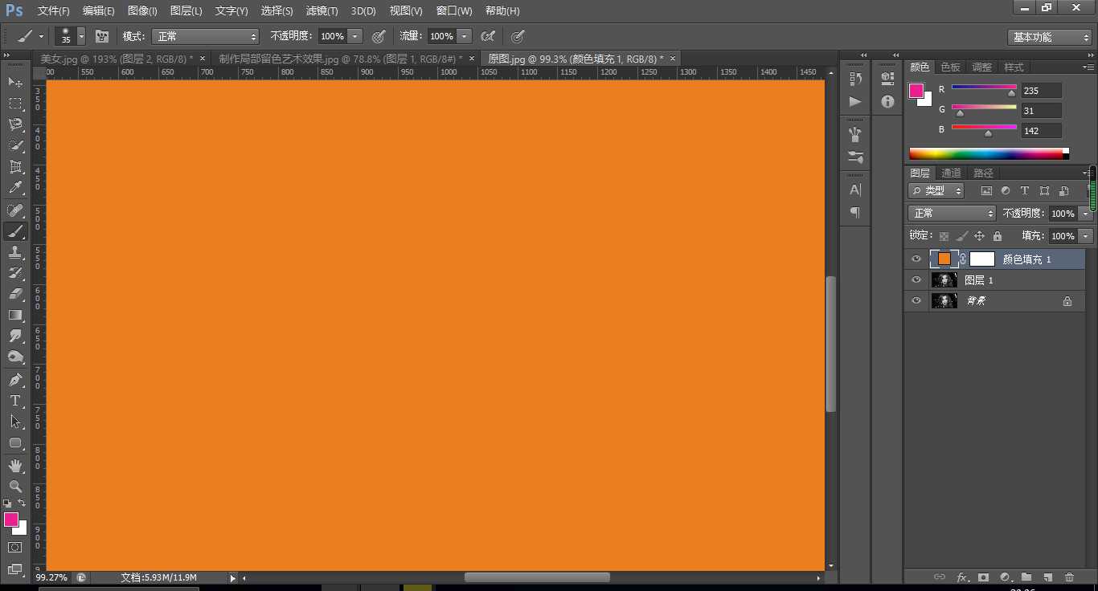This screenshot has height=591, width=1098.
Task: Swap foreground and background colors in toolbox
Action: (22, 503)
